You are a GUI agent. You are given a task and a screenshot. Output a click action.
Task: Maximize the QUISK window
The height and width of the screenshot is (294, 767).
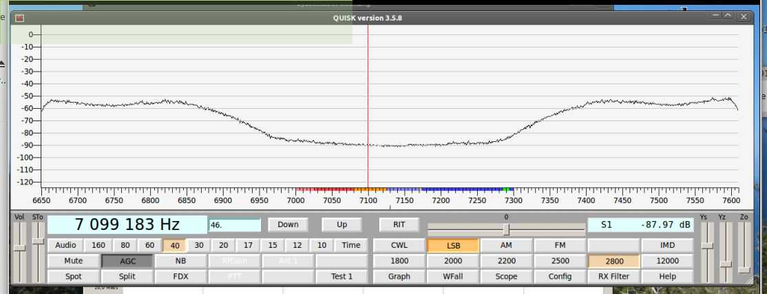click(x=728, y=16)
